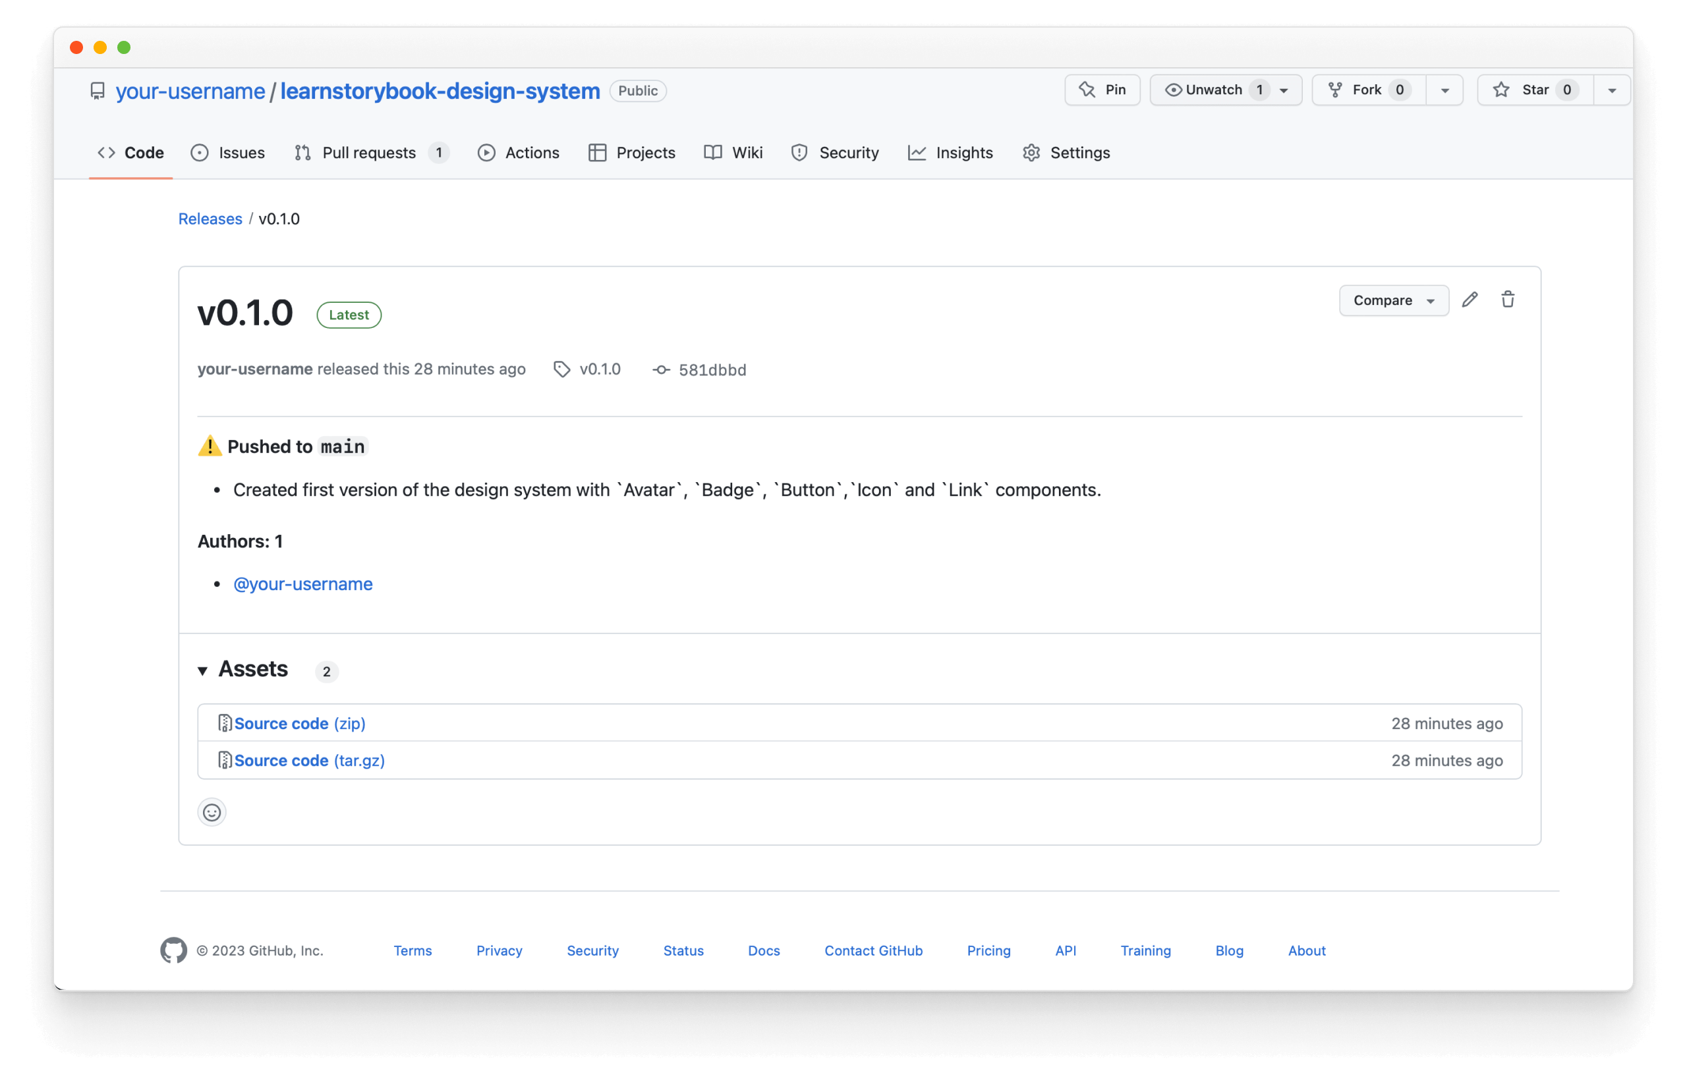1687x1084 pixels.
Task: Click the emoji reaction smiley icon
Action: coord(213,811)
